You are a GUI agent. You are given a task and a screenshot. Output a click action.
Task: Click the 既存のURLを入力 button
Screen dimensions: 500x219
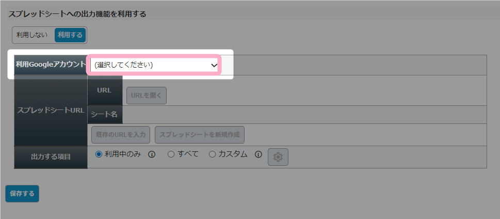[x=121, y=135]
